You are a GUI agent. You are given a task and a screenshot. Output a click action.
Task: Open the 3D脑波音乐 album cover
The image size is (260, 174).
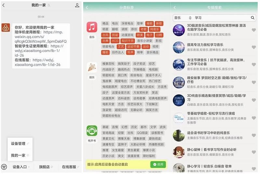click(179, 30)
